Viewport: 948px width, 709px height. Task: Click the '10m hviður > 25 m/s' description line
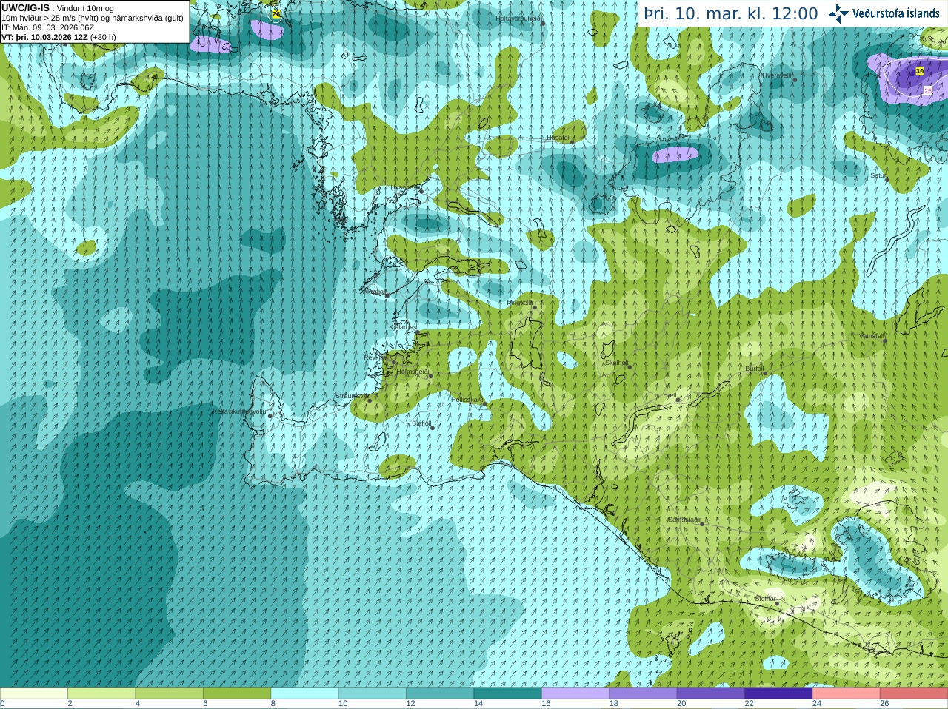click(93, 18)
